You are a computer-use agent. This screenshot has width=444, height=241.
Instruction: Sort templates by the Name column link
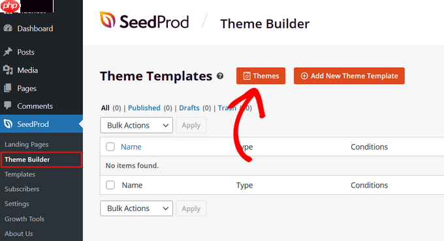(131, 147)
